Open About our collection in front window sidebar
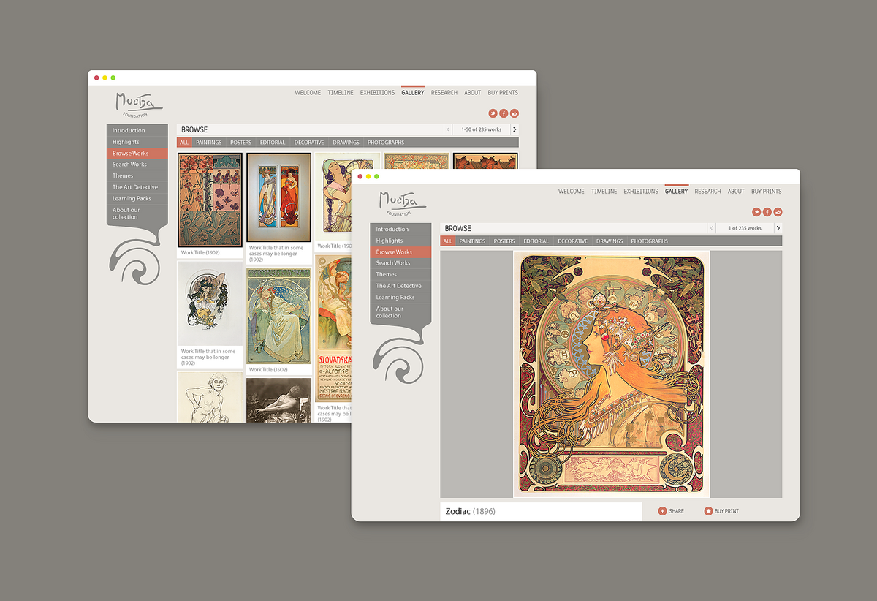877x601 pixels. (400, 312)
